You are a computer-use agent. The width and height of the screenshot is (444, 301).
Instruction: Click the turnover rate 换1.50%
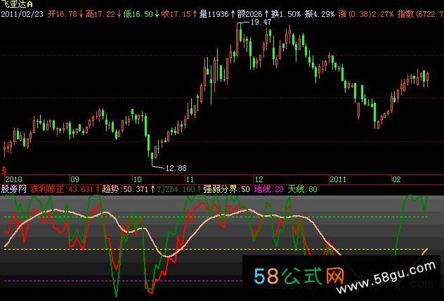pyautogui.click(x=286, y=14)
